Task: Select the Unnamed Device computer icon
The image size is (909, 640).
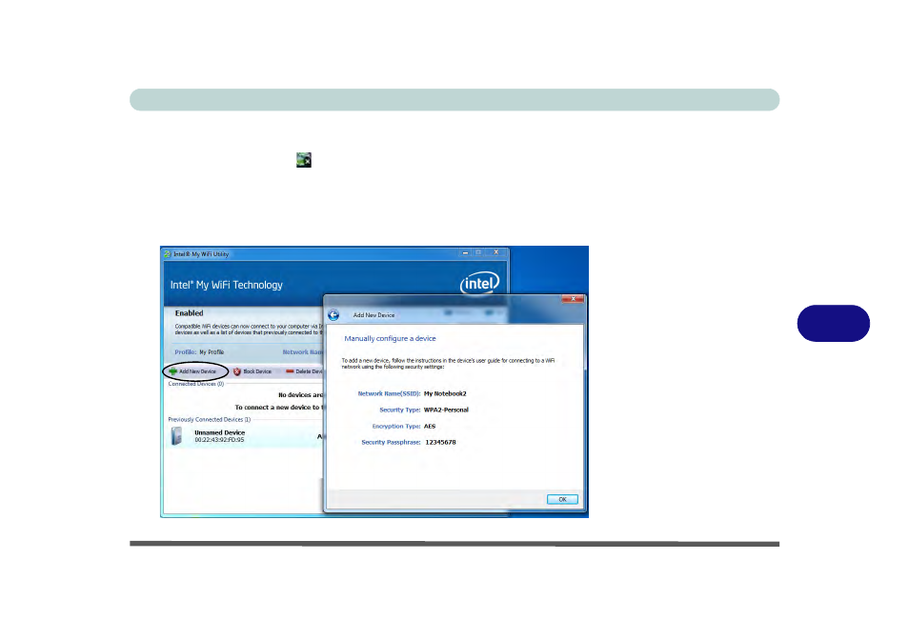Action: tap(176, 436)
